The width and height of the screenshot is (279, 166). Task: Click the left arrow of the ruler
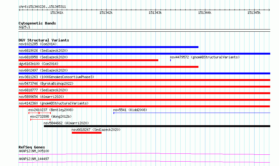(19, 10)
